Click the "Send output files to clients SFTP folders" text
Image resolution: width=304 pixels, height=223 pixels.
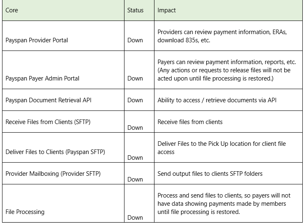(210, 174)
